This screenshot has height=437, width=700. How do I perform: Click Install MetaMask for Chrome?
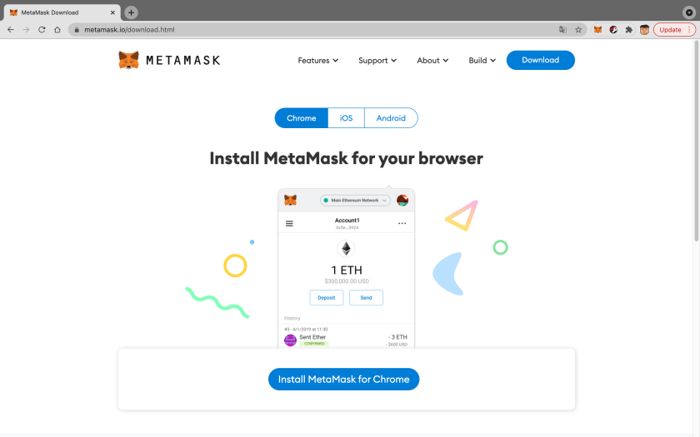click(x=344, y=379)
